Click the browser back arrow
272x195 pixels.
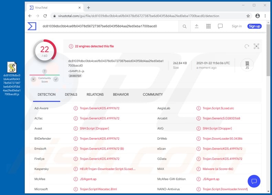coord(30,16)
